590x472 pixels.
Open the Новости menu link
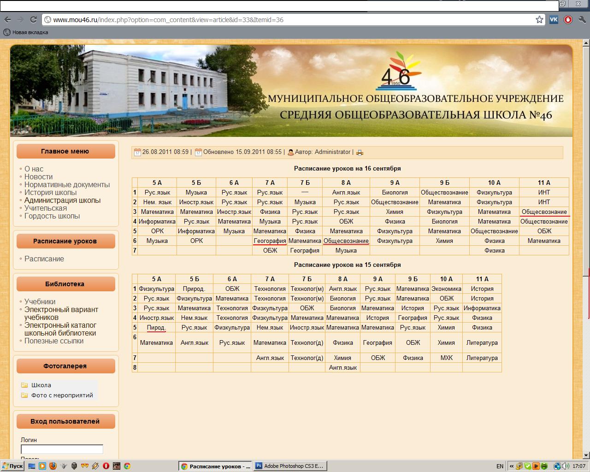click(x=38, y=177)
